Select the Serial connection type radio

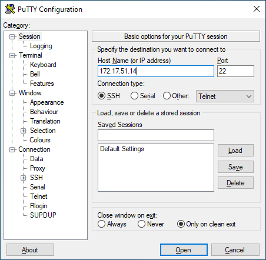[x=134, y=96]
